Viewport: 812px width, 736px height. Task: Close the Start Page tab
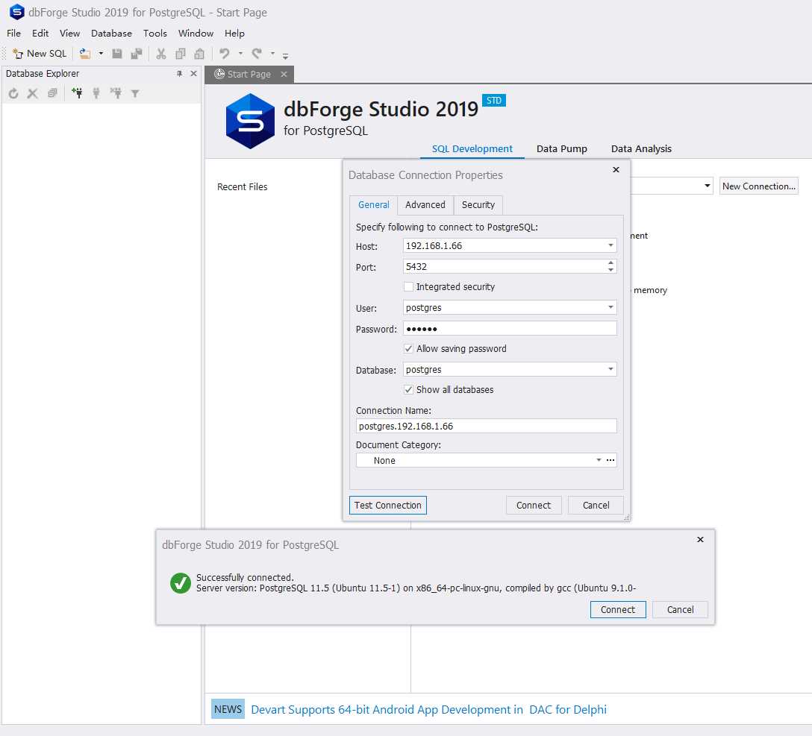(284, 74)
